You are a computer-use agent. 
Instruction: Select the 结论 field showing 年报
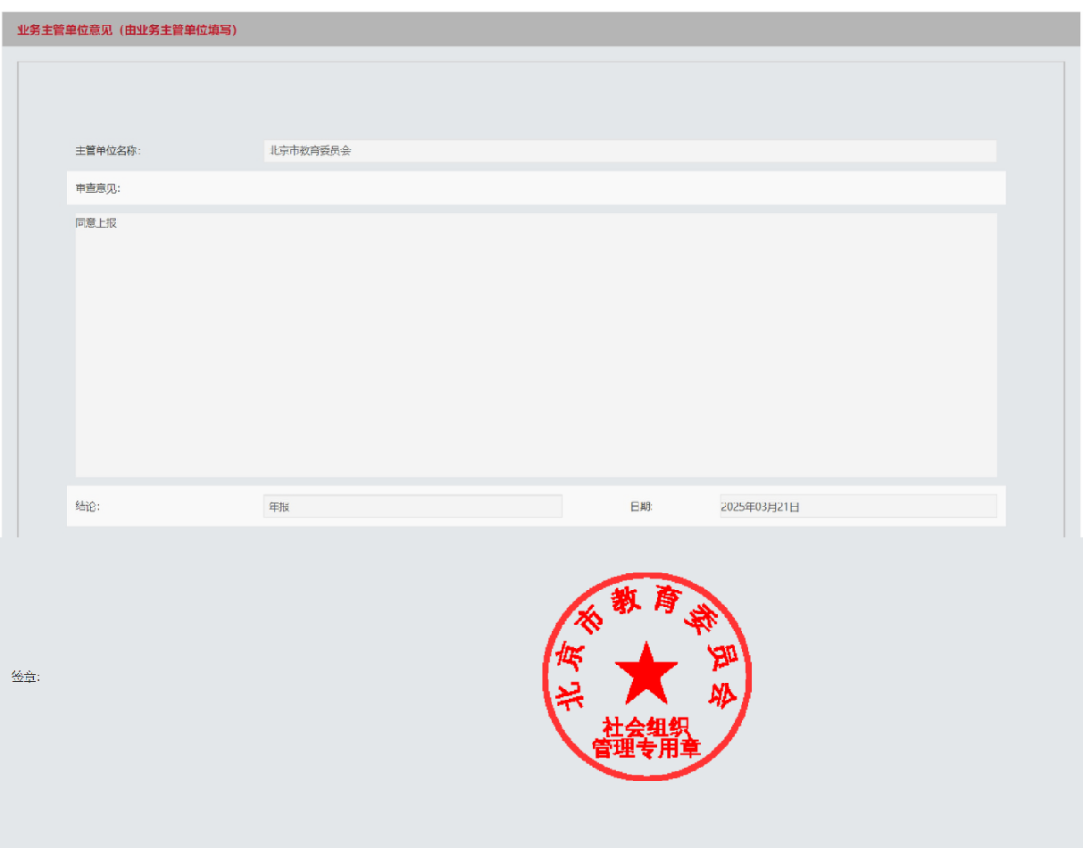pyautogui.click(x=412, y=507)
